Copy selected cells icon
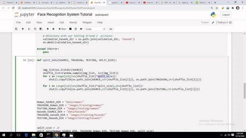This screenshot has height=138, width=246. pos(35,29)
